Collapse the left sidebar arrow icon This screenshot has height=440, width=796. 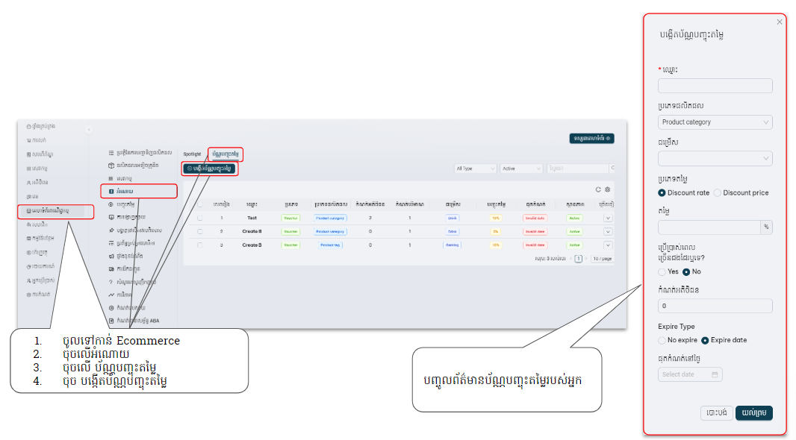click(88, 130)
